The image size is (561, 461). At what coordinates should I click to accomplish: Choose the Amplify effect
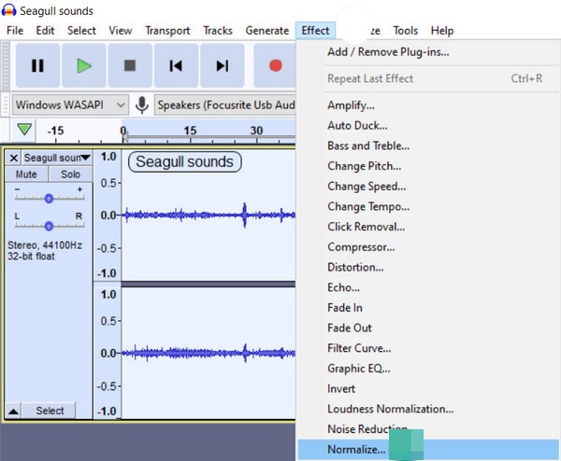pyautogui.click(x=428, y=105)
